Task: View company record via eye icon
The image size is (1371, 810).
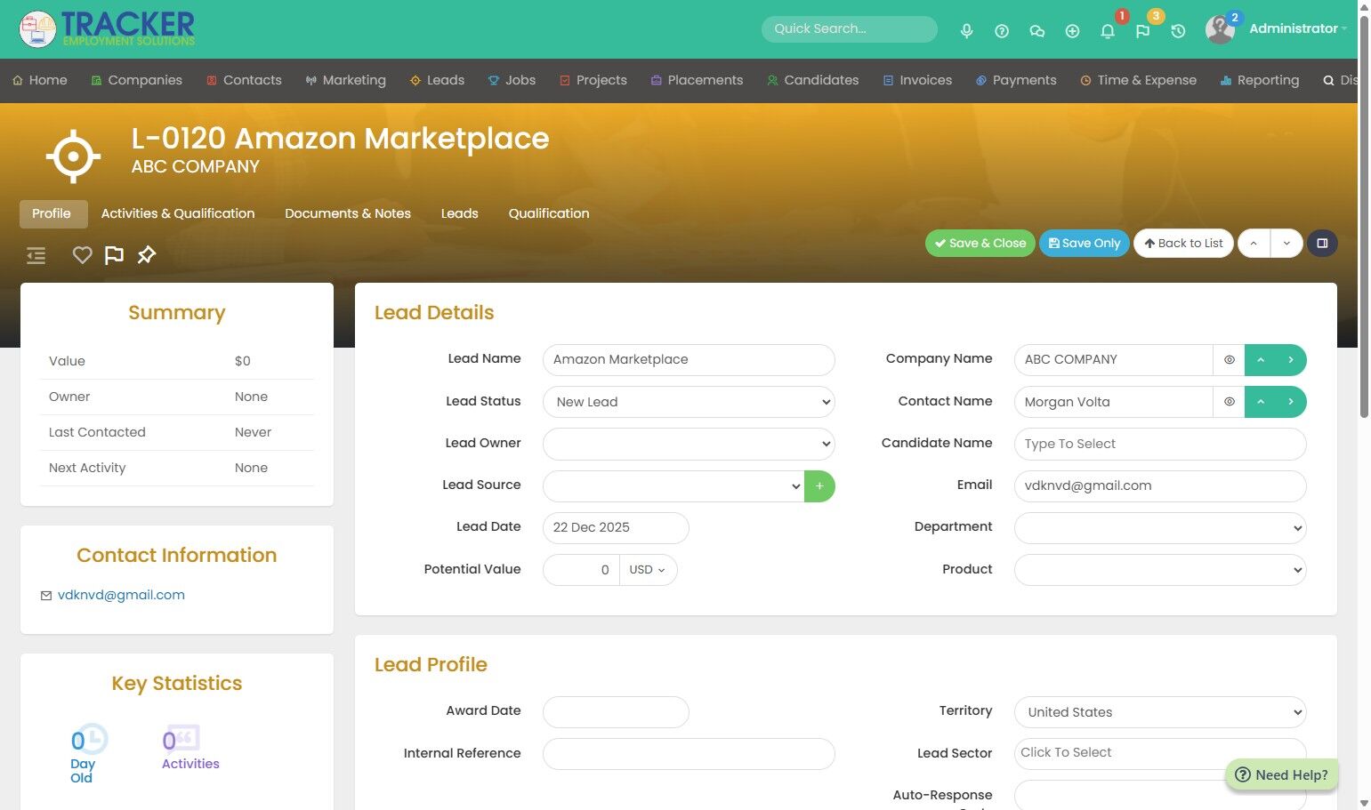Action: pos(1229,360)
